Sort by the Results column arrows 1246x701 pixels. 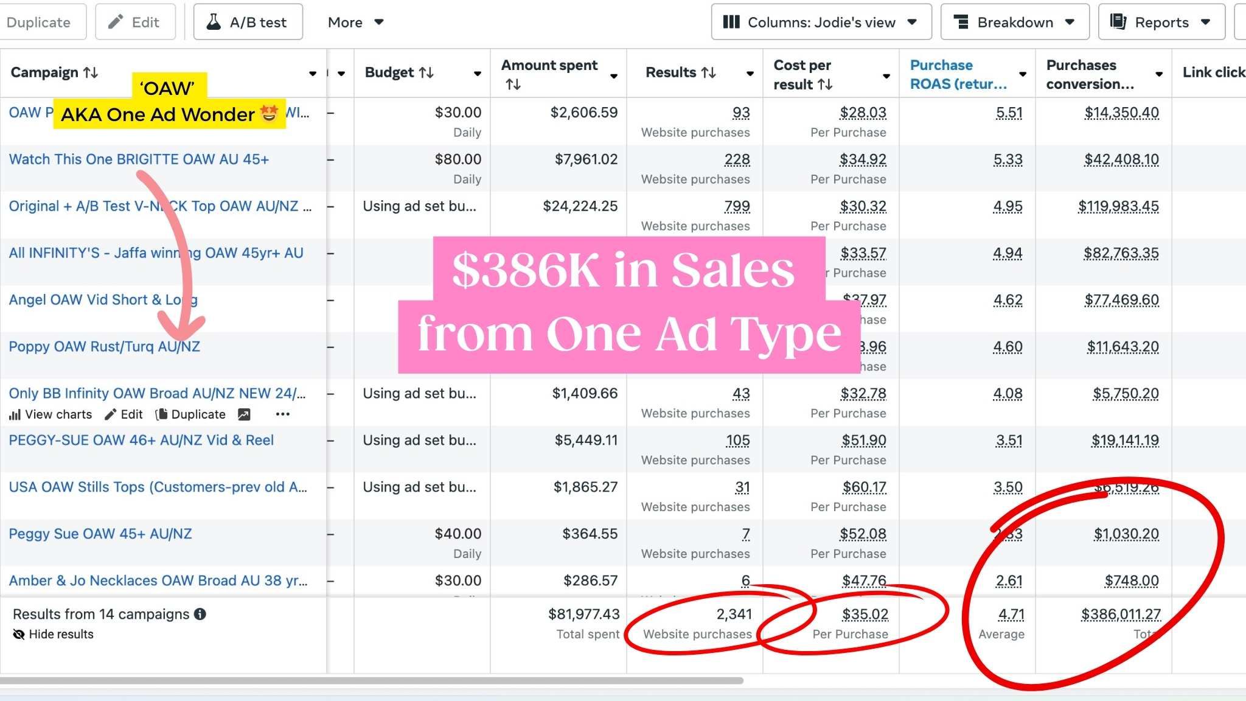coord(708,72)
